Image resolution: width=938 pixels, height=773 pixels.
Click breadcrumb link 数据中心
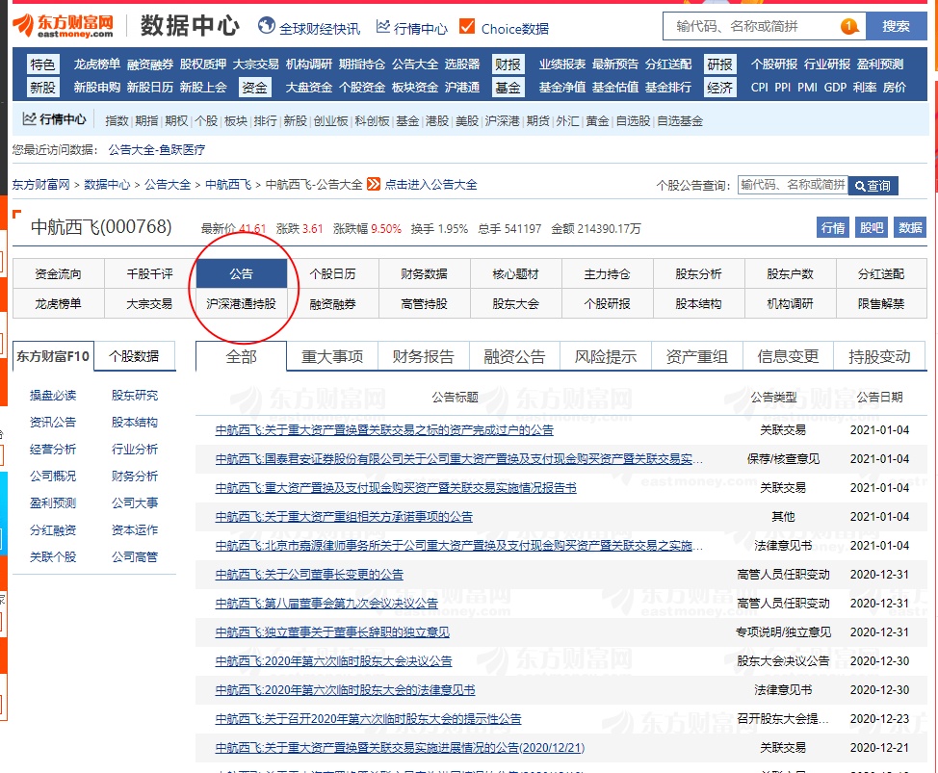pos(107,184)
